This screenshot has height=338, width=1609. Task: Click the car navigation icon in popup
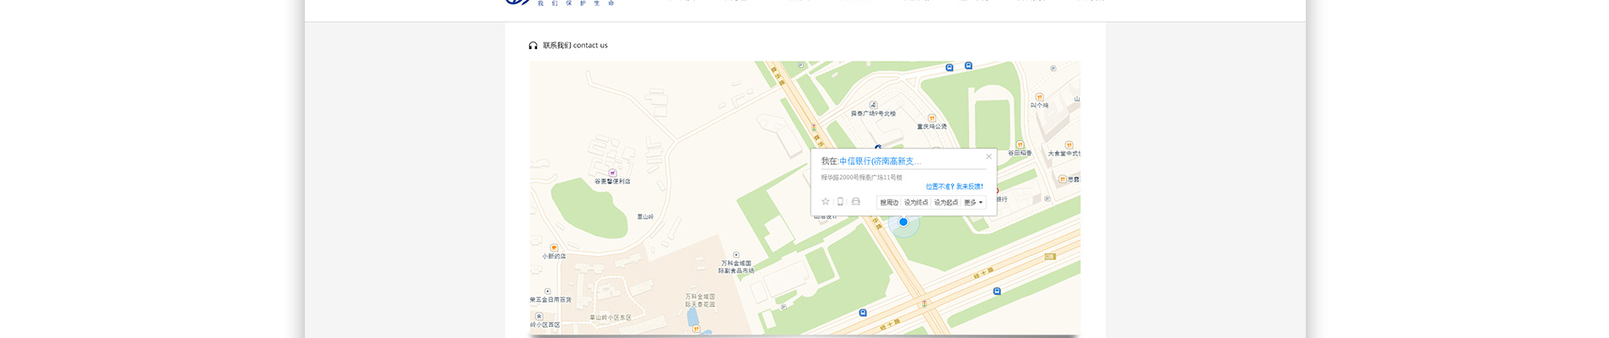pyautogui.click(x=856, y=202)
